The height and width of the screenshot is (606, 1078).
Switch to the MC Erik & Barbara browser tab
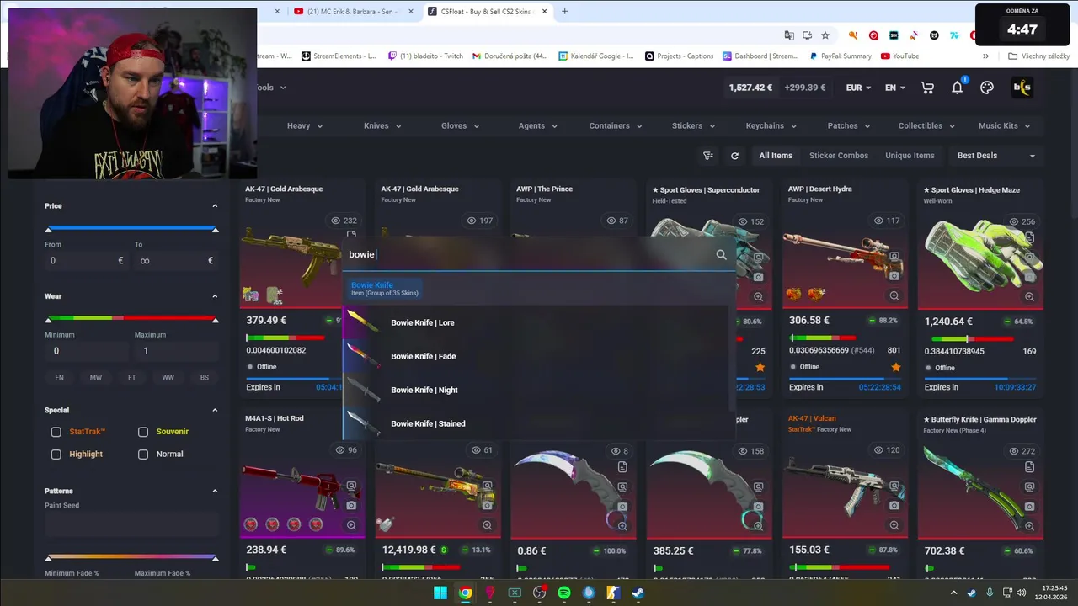click(354, 12)
